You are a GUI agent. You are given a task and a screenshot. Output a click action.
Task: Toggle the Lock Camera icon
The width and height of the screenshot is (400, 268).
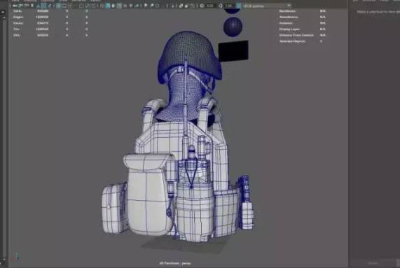20,6
